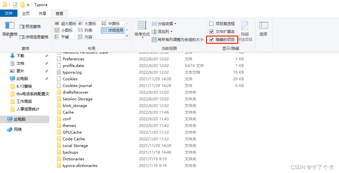Select the Cookies file
The image size is (339, 173).
click(x=70, y=79)
